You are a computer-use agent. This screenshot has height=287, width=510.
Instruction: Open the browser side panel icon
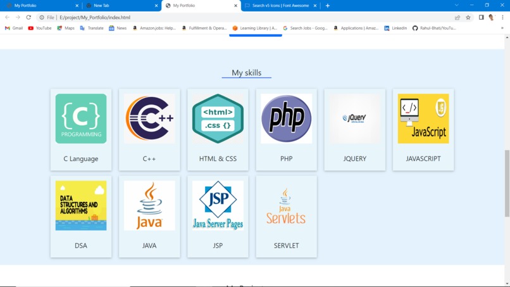(x=481, y=18)
